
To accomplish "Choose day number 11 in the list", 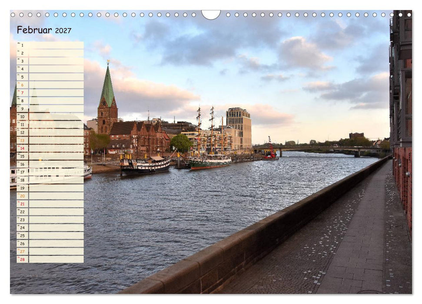I will (22, 125).
